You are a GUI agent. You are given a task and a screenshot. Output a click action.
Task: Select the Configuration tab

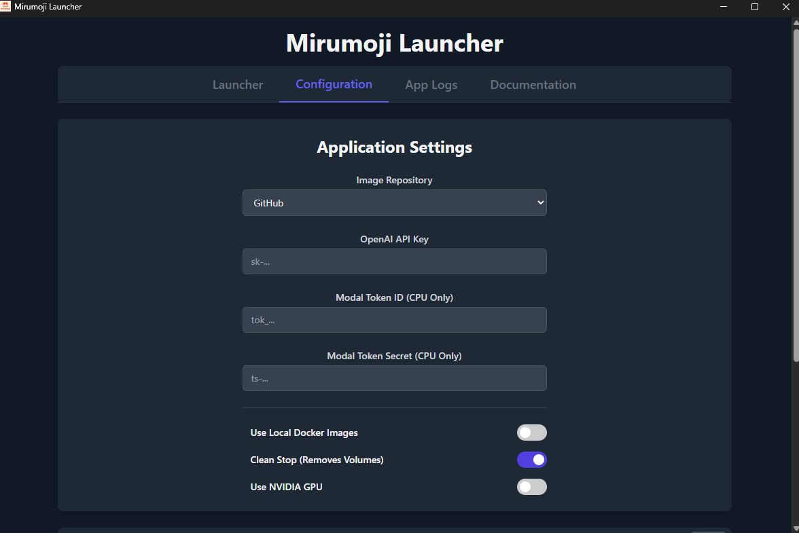click(334, 84)
